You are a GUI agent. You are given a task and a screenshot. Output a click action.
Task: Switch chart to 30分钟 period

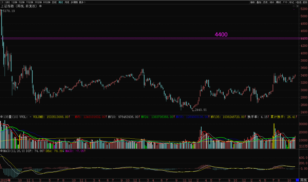(x=38, y=2)
